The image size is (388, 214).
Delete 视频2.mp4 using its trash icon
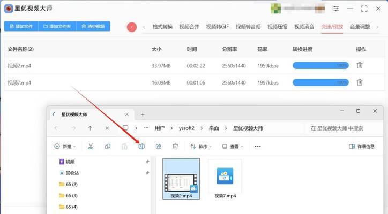pyautogui.click(x=360, y=65)
